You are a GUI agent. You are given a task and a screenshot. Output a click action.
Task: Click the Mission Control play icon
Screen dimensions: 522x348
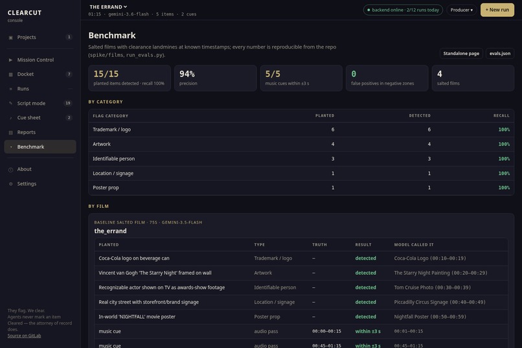pos(10,60)
